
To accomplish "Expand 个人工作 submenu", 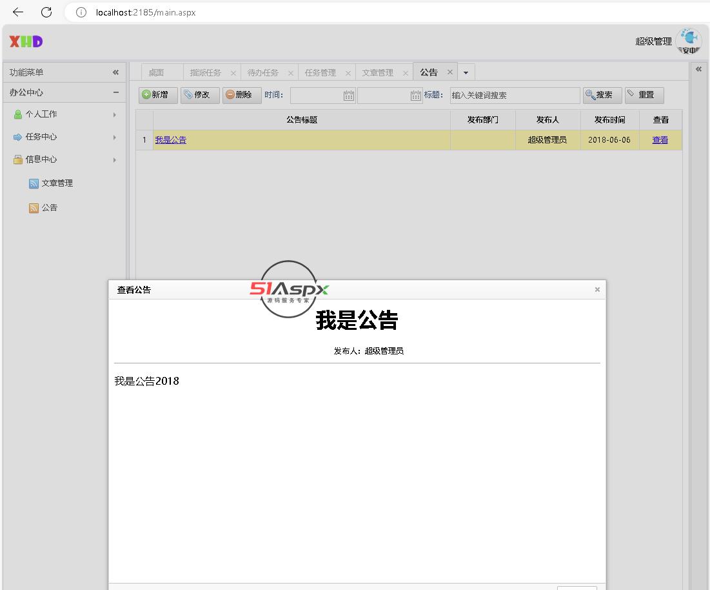I will [x=114, y=115].
